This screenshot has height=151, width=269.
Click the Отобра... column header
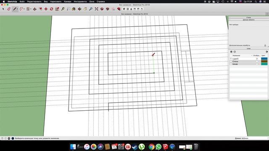[257, 55]
